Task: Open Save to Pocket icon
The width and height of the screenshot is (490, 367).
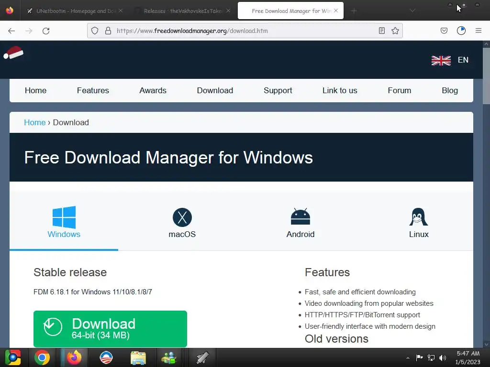Action: click(x=444, y=31)
